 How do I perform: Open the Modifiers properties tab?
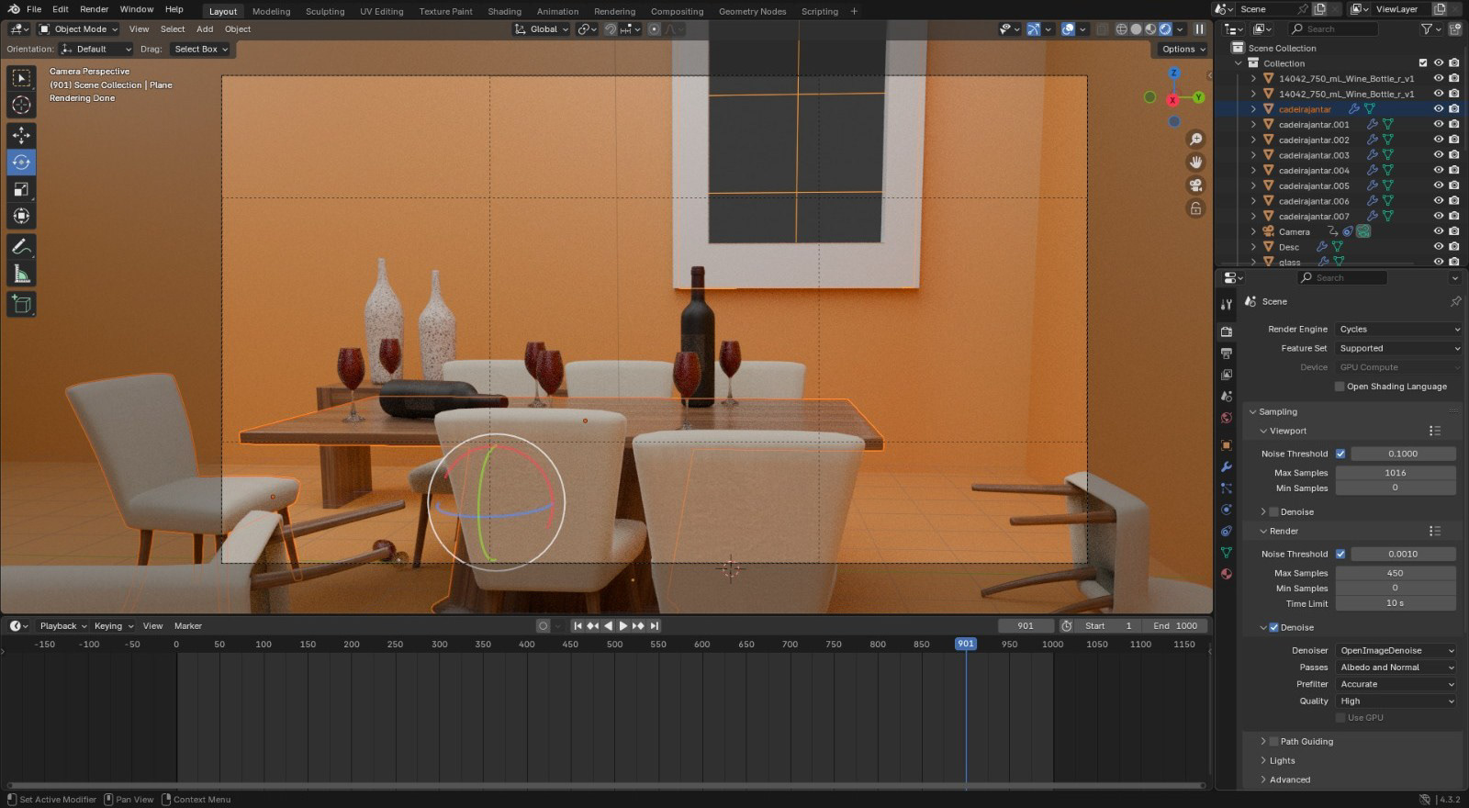pos(1227,466)
